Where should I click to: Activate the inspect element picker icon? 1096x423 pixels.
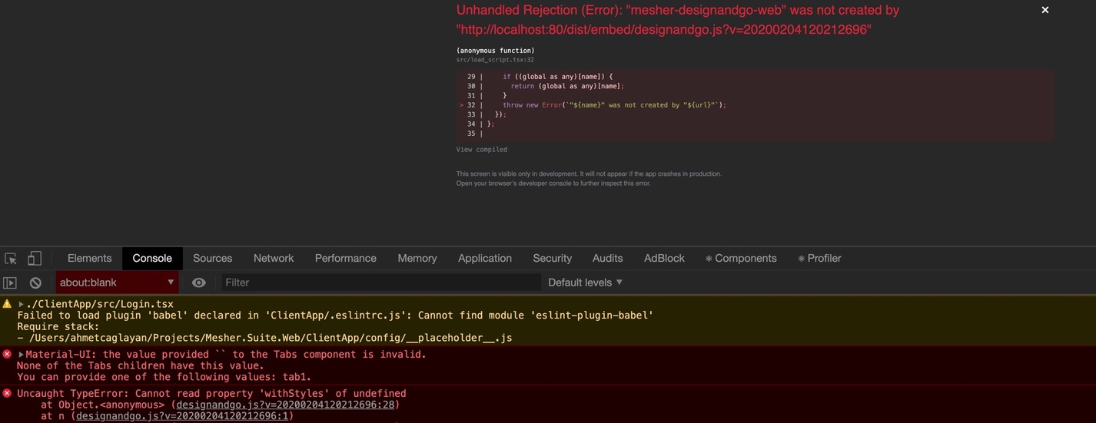[11, 259]
